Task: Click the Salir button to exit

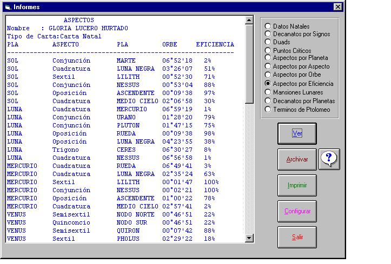Action: pyautogui.click(x=297, y=237)
